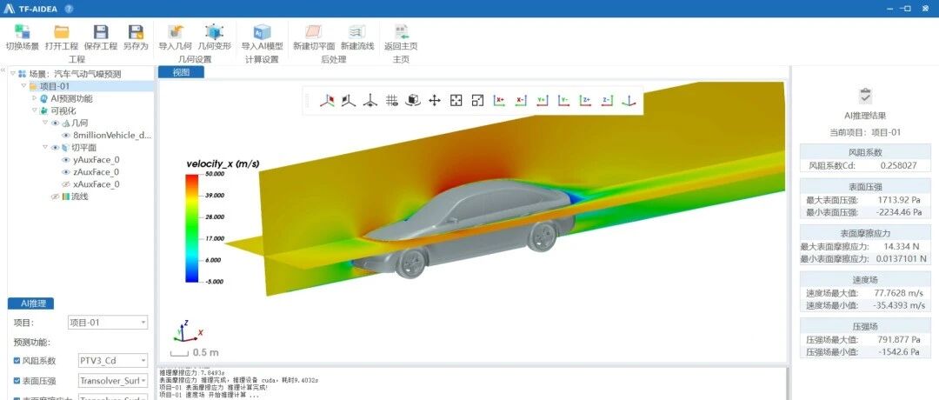Viewport: 939px width, 400px height.
Task: Click the axes icon with black plane
Action: [x=349, y=101]
